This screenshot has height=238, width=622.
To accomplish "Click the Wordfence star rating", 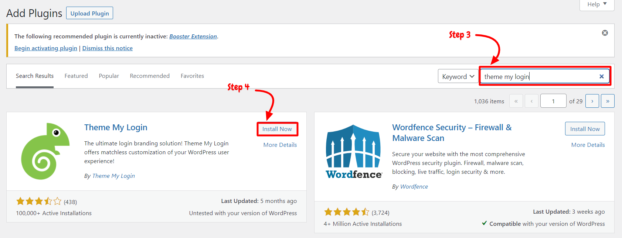I will point(347,212).
